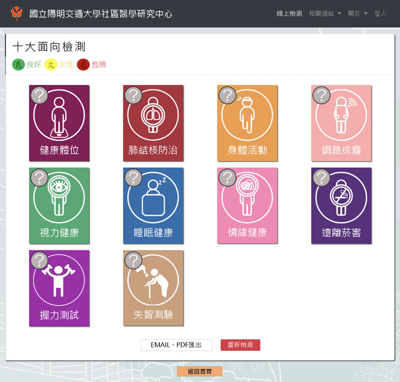
Task: Click question mark badge on 肺結核防治 card
Action: (133, 95)
